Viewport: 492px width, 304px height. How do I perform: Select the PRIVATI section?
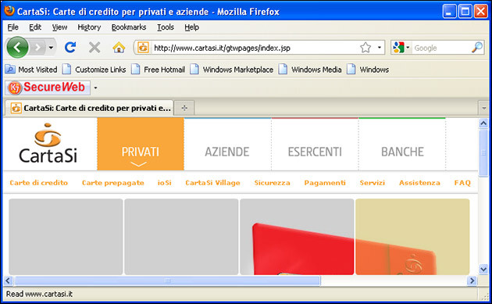coord(141,144)
